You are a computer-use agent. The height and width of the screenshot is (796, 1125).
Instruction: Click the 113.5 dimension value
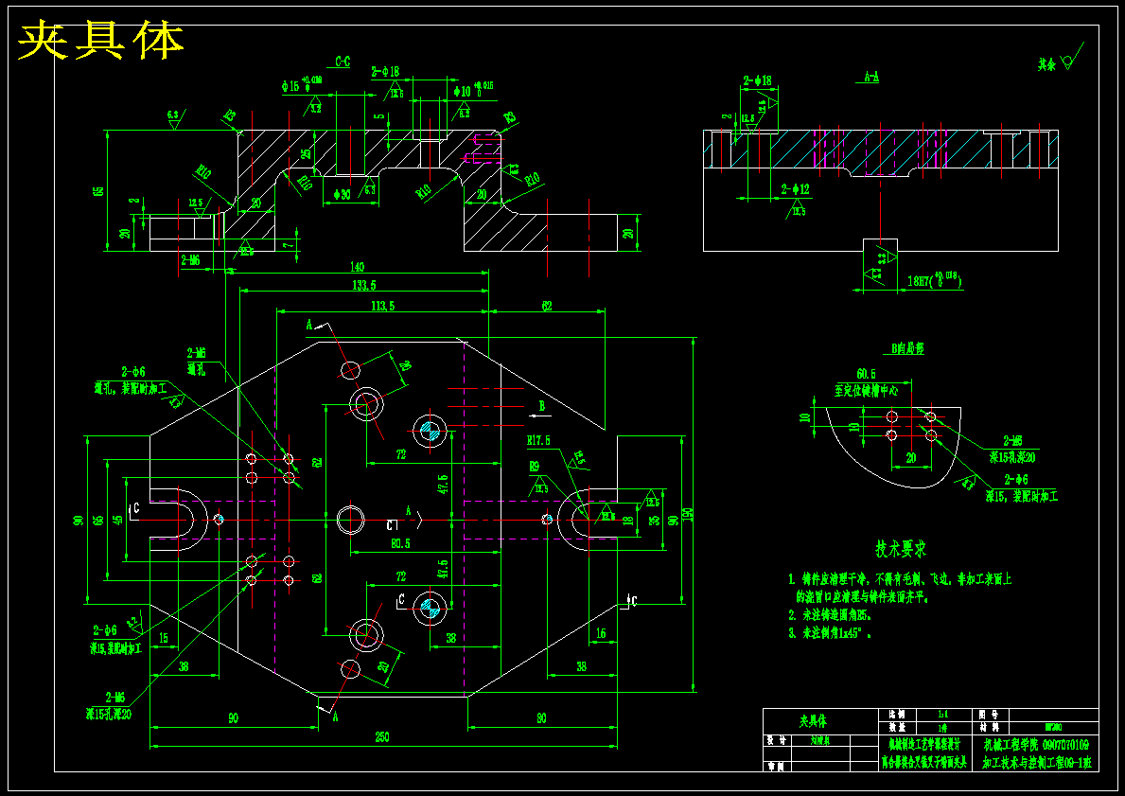[x=381, y=306]
